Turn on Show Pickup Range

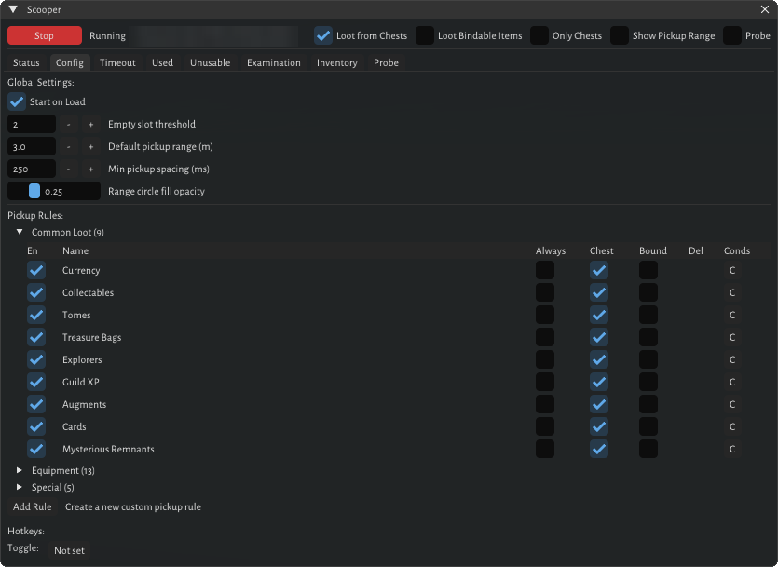[620, 35]
